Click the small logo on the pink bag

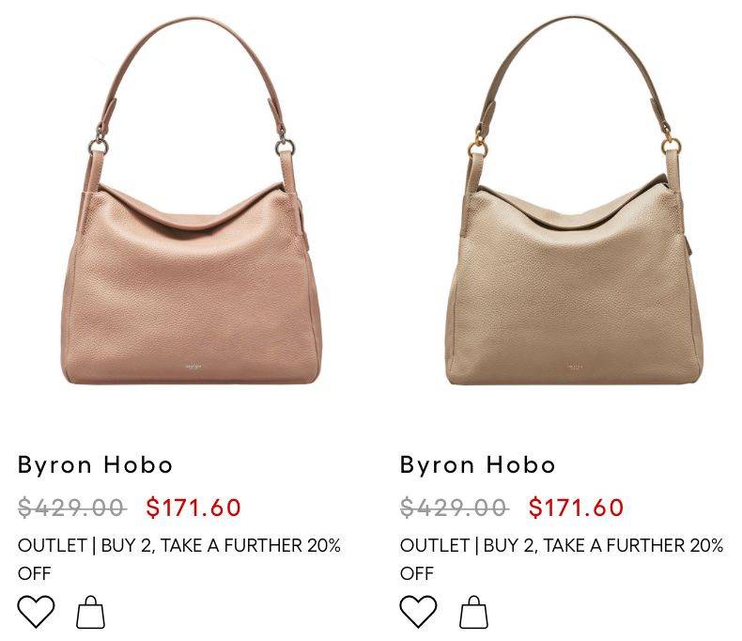click(x=193, y=367)
